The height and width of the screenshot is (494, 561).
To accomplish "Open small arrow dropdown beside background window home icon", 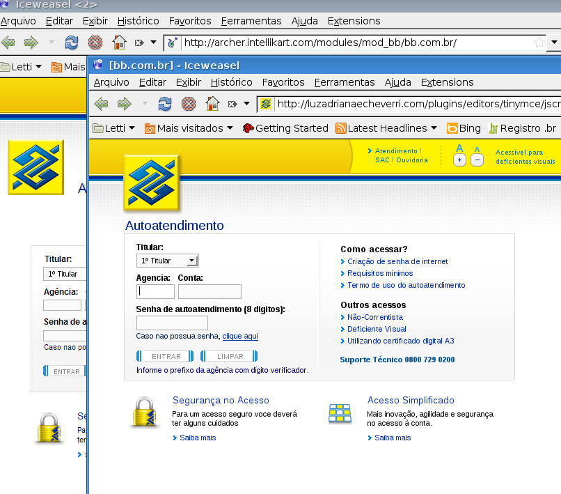I will tap(153, 43).
